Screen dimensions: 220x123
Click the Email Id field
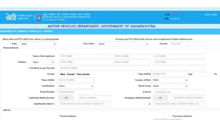tap(179, 92)
